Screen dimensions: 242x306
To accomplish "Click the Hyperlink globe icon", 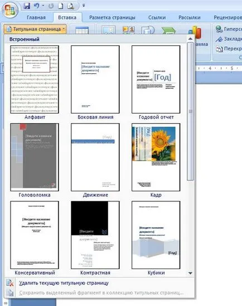I will pyautogui.click(x=219, y=29).
